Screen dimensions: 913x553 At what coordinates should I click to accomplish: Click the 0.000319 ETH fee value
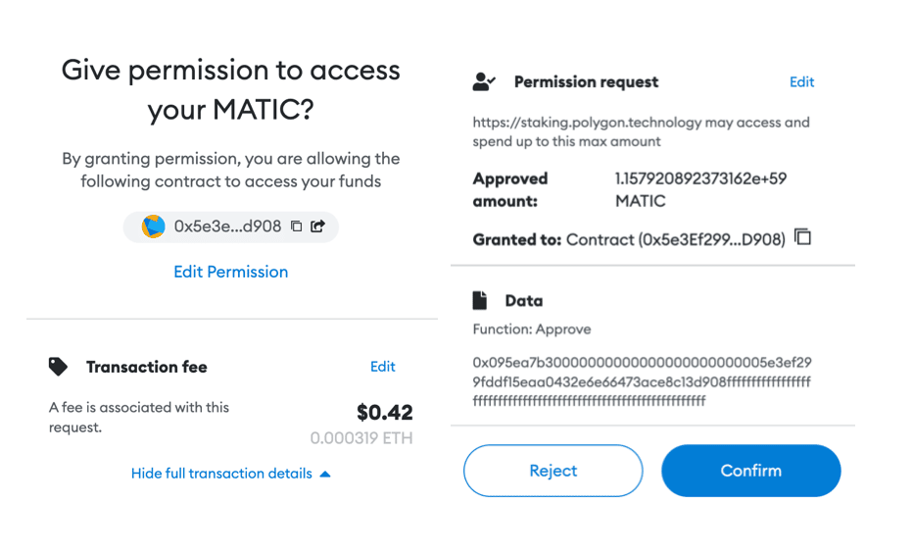(361, 438)
